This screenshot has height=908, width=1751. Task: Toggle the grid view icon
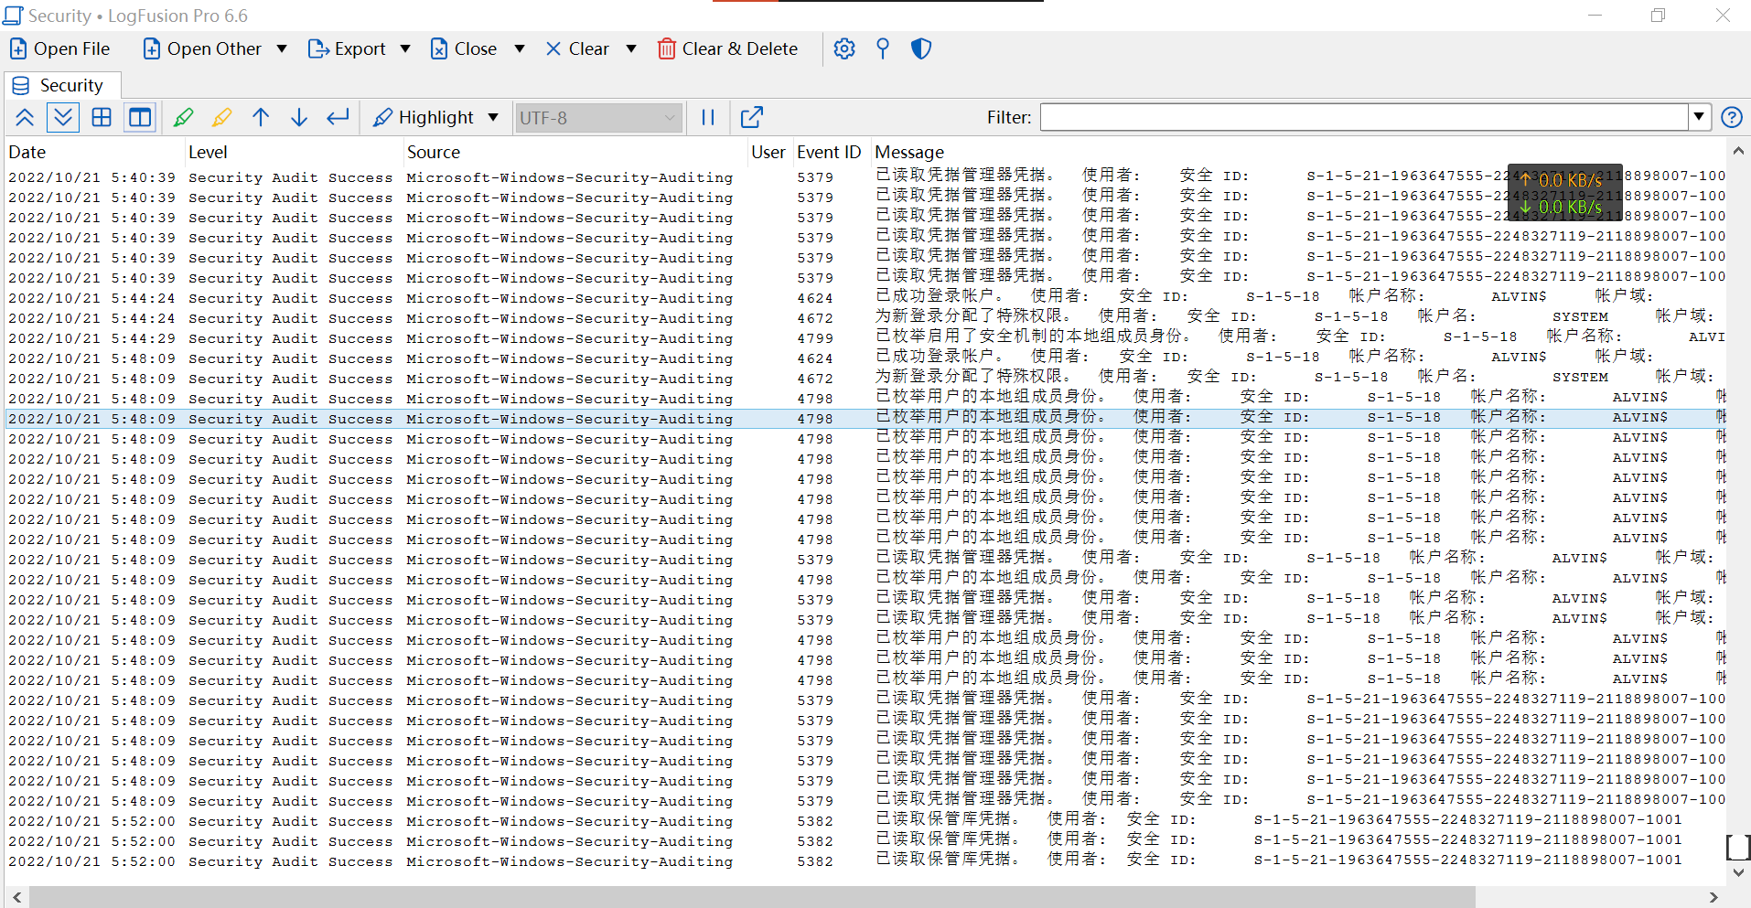(102, 117)
